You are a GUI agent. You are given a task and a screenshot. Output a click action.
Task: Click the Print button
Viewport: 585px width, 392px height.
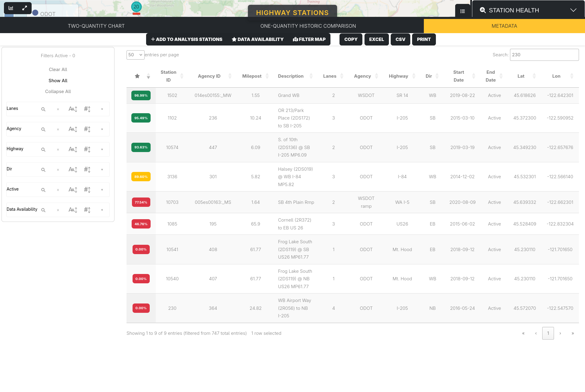tap(424, 39)
